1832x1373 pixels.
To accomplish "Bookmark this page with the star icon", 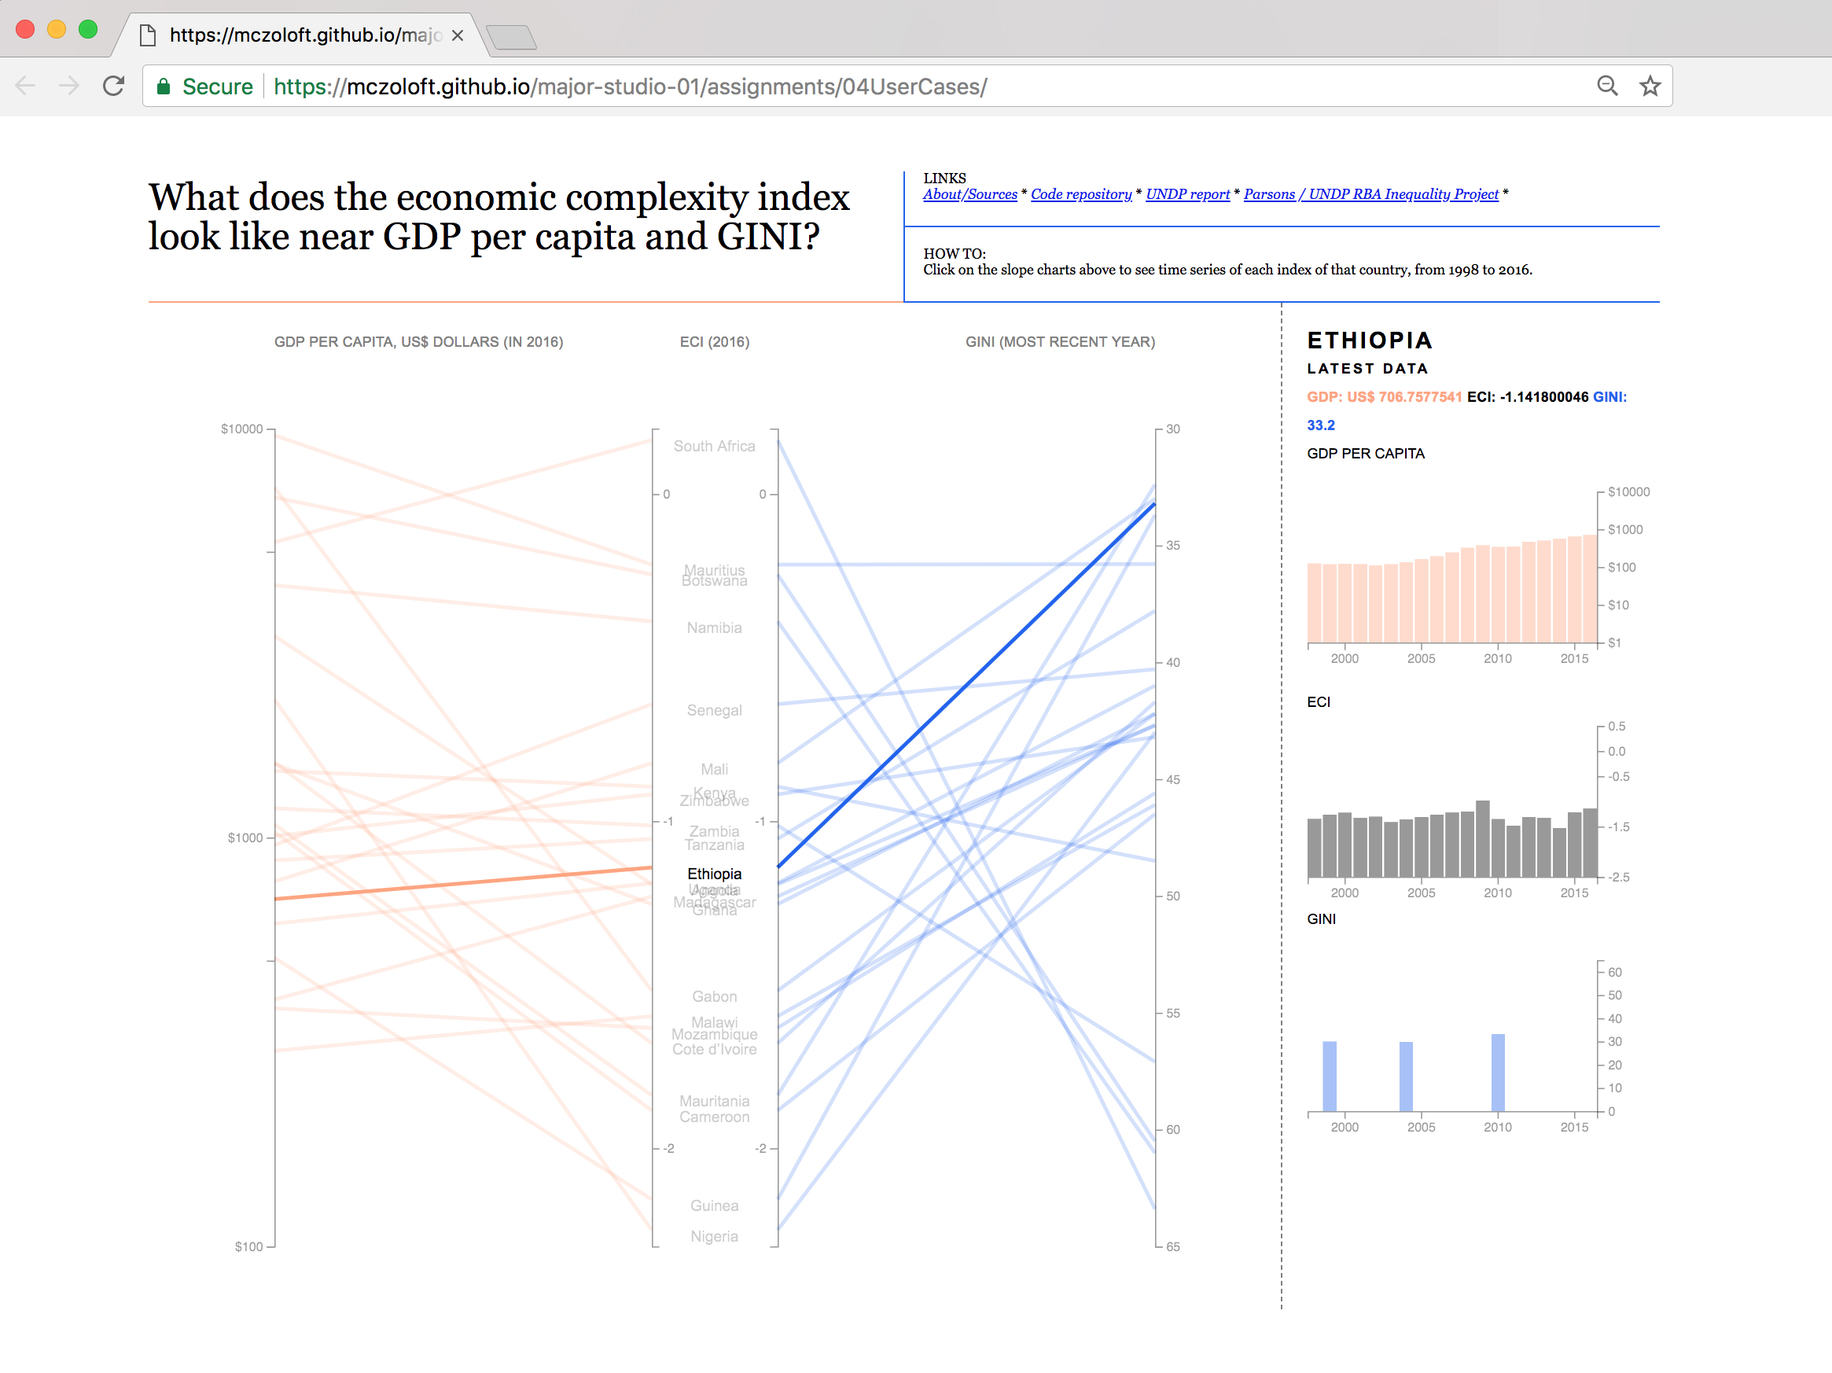I will click(1650, 87).
